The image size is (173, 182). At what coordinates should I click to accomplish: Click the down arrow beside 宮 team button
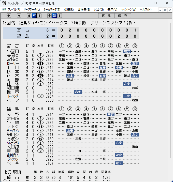[39, 16]
